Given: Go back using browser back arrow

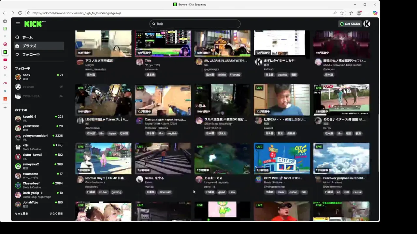Looking at the screenshot, I should [x=4, y=13].
